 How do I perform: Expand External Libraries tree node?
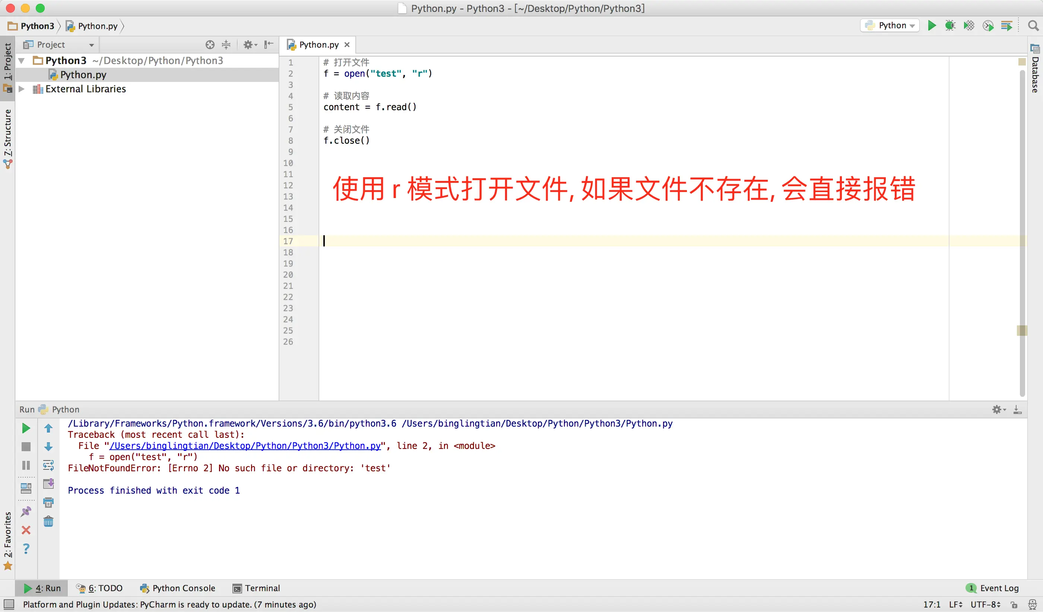point(22,89)
